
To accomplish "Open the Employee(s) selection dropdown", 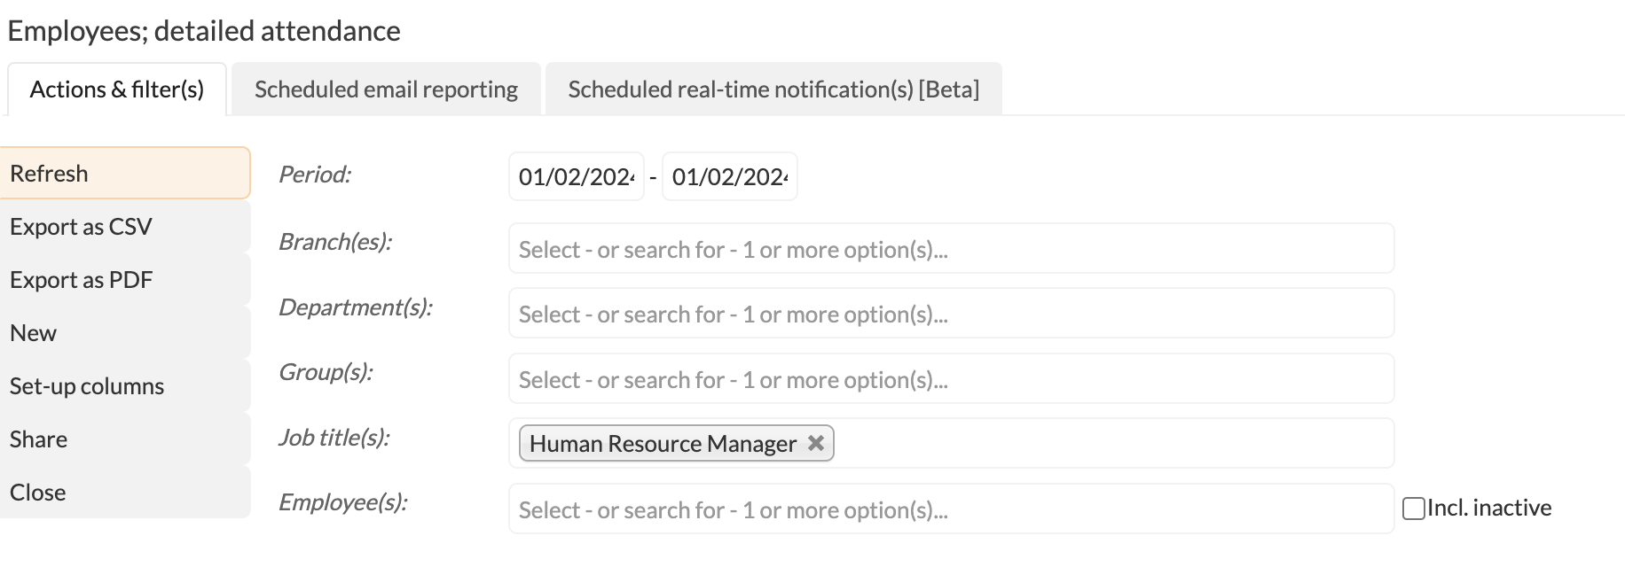I will click(951, 509).
